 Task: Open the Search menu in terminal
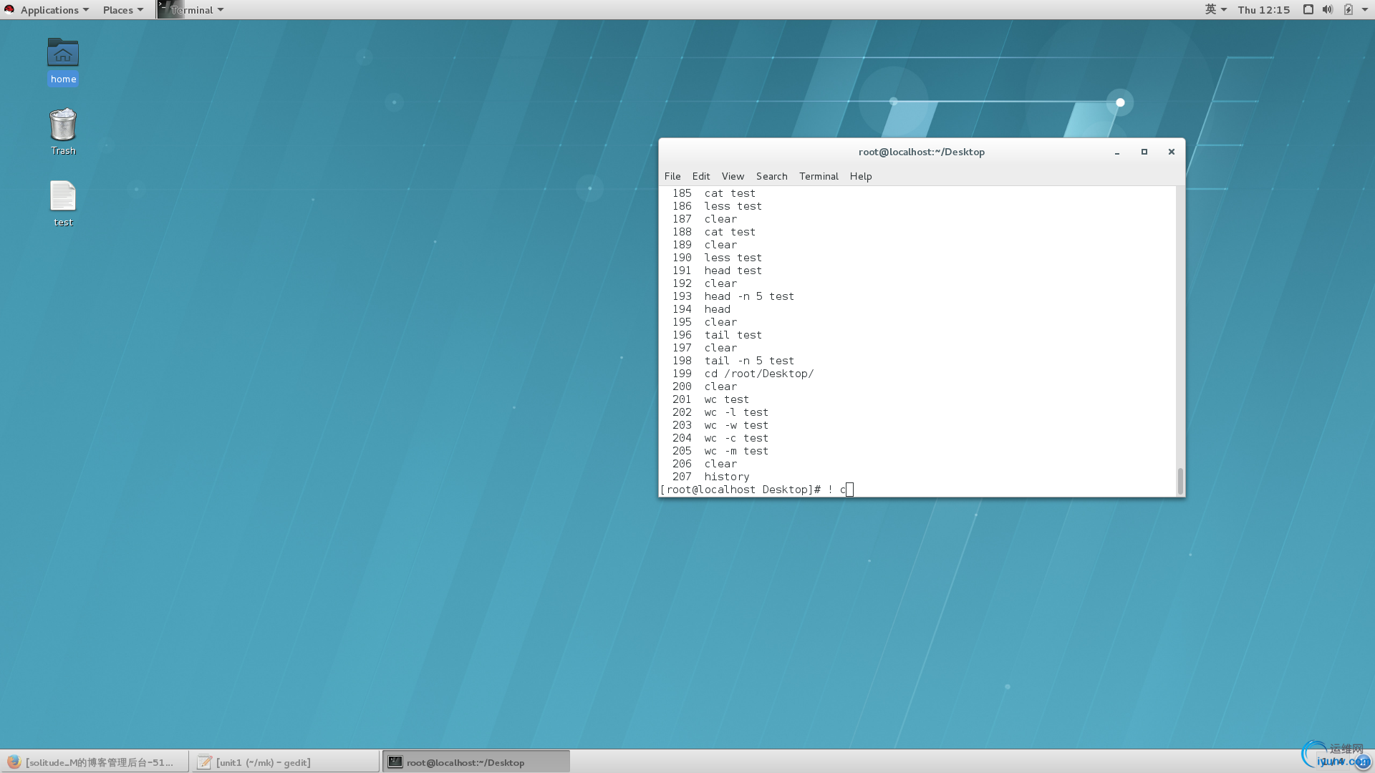point(771,176)
